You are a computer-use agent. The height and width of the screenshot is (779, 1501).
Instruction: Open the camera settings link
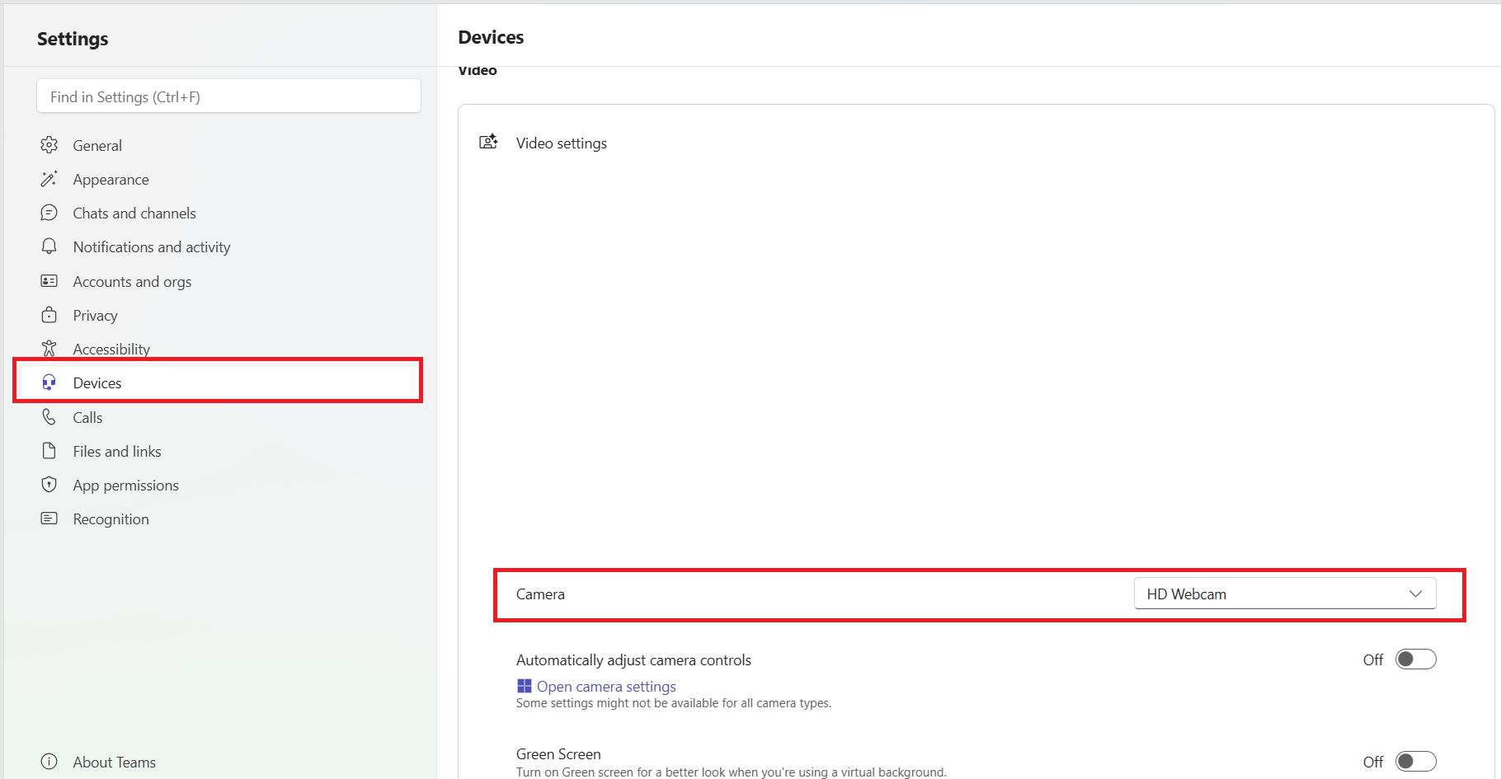(x=606, y=686)
